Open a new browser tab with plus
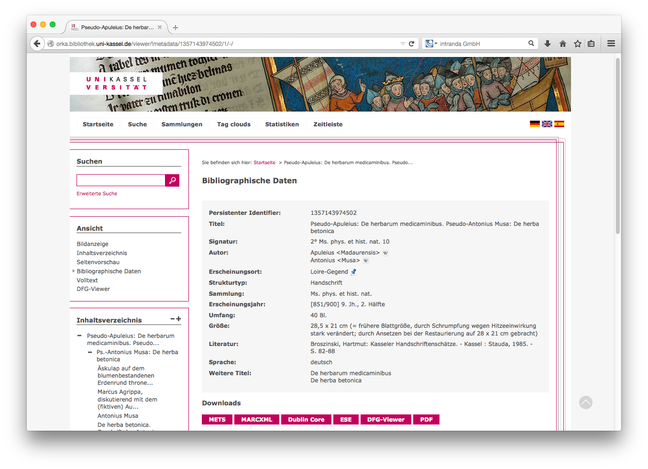Image resolution: width=648 pixels, height=469 pixels. (x=176, y=28)
